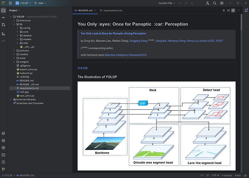The width and height of the screenshot is (249, 178).
Task: Open editor tabs more options menu
Action: [239, 10]
